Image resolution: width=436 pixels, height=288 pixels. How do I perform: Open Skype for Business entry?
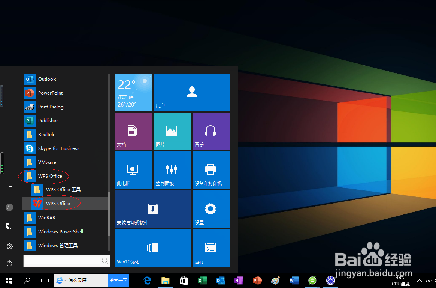click(65, 148)
